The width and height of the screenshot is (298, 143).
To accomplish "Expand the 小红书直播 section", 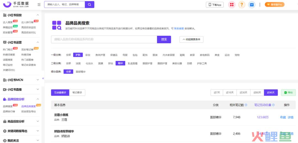I will click(38, 89).
